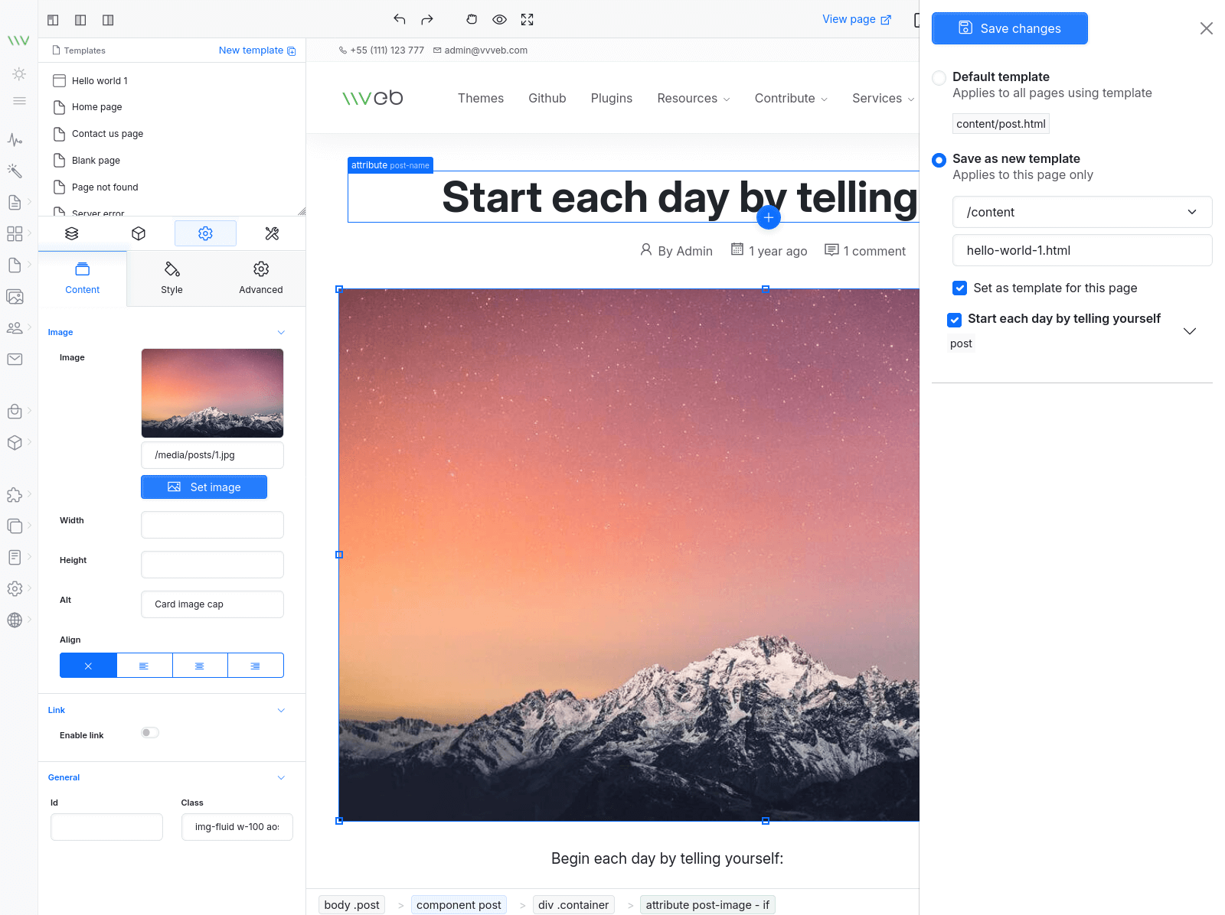
Task: Uncheck Set as template for this page
Action: 959,288
